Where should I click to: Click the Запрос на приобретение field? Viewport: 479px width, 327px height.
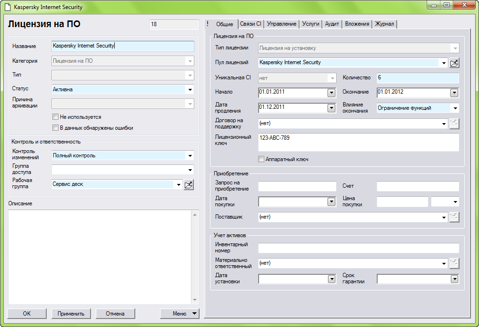[297, 186]
